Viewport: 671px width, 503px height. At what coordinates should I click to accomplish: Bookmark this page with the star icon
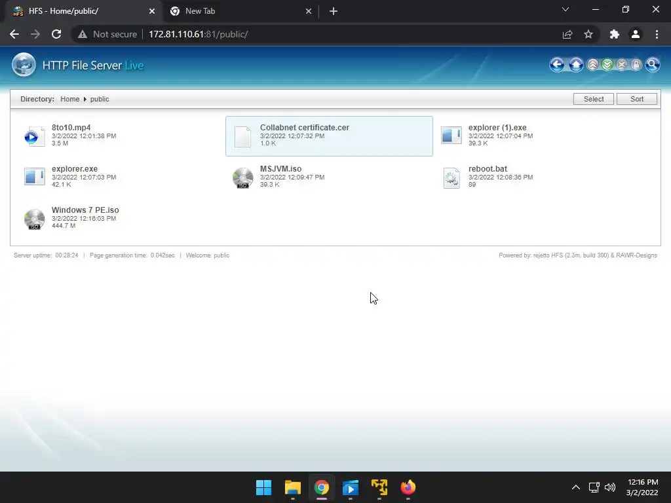[588, 34]
